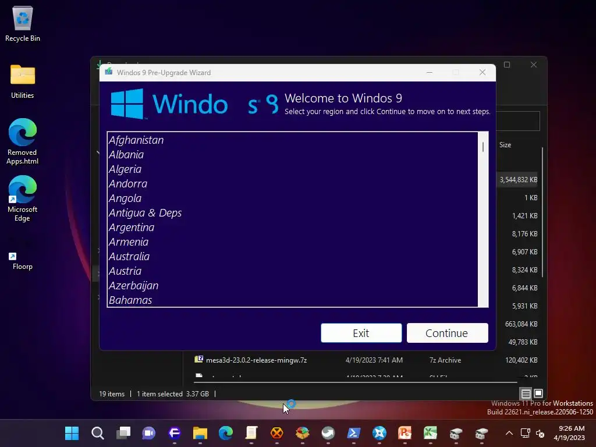Open the orange X taskbar app
The height and width of the screenshot is (447, 596).
276,432
